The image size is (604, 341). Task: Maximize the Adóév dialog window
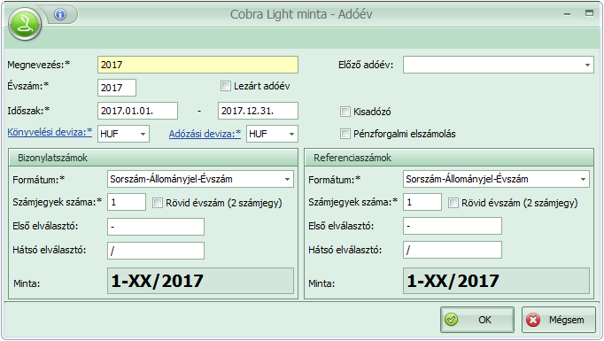[589, 13]
